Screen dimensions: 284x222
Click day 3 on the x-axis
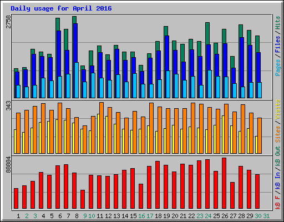tap(35, 216)
